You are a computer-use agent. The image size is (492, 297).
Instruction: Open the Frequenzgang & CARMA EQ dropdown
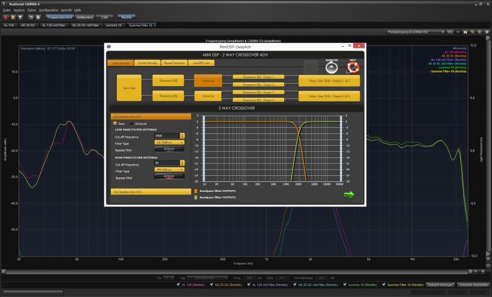[x=416, y=31]
